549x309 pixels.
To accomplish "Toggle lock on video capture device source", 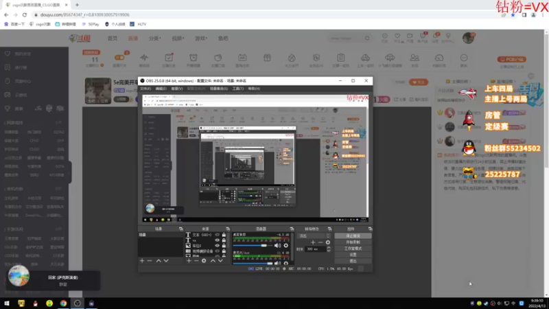I will (224, 251).
